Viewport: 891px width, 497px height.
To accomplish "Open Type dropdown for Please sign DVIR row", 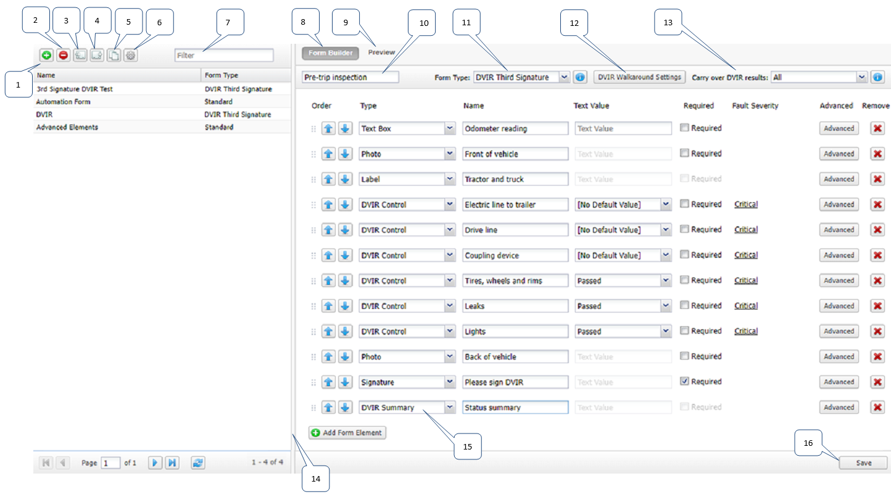I will (x=450, y=382).
